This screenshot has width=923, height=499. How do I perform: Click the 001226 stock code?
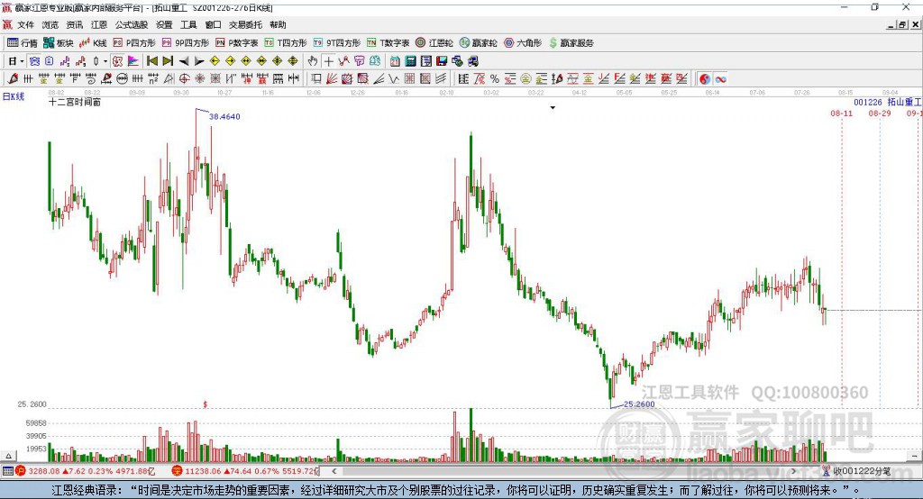(x=868, y=103)
